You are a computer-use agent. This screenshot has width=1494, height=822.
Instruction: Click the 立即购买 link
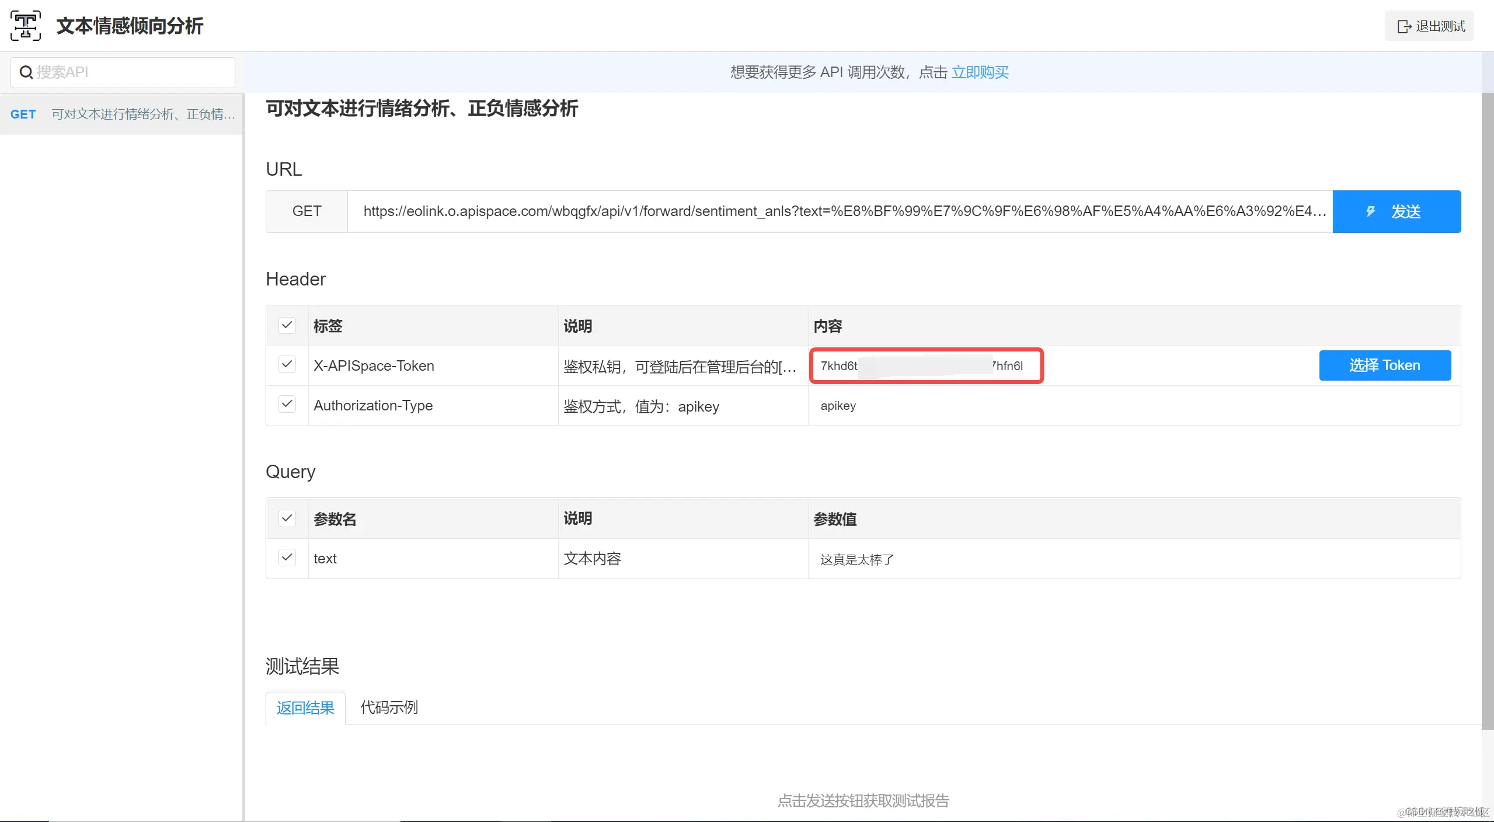pos(980,72)
